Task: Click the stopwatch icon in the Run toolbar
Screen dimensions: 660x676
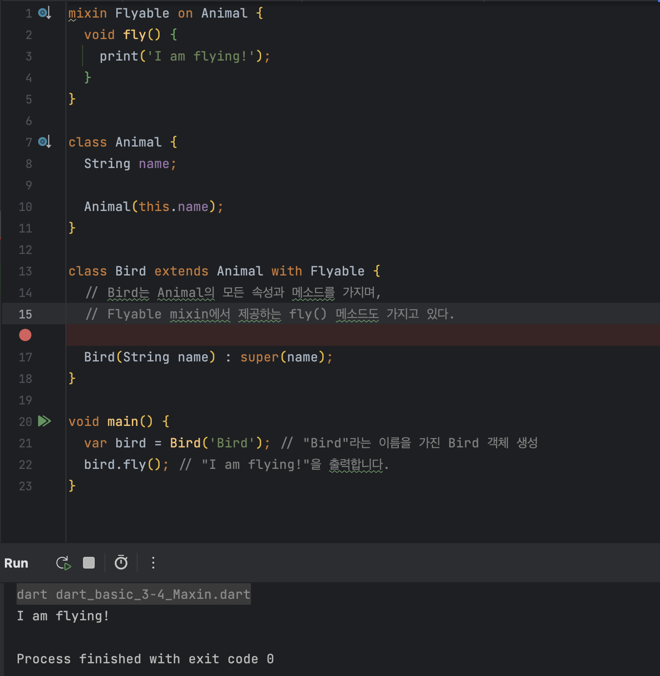Action: point(121,563)
